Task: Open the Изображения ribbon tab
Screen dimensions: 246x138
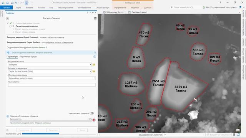Action: (x=85, y=8)
